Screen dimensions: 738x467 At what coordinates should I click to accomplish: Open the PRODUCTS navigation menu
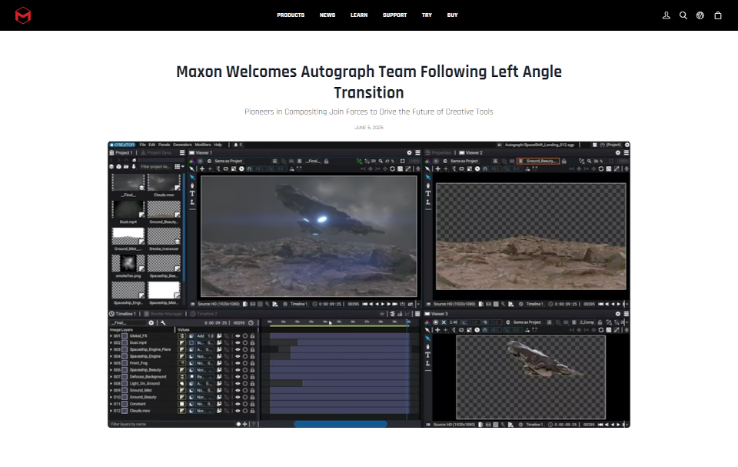291,15
